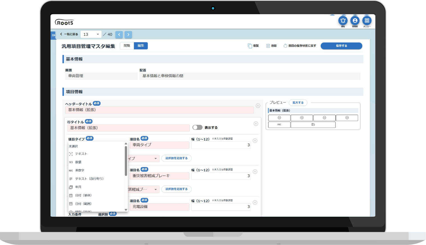This screenshot has height=245, width=426.
Task: Toggle the 表示する switch for row title
Action: [x=197, y=127]
